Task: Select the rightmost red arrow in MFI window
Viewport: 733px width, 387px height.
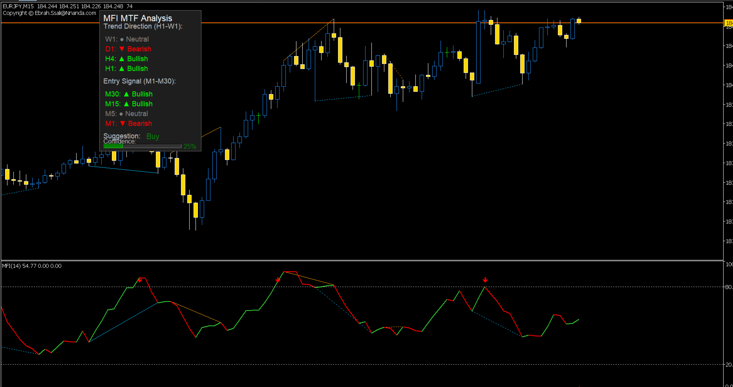Action: (485, 280)
